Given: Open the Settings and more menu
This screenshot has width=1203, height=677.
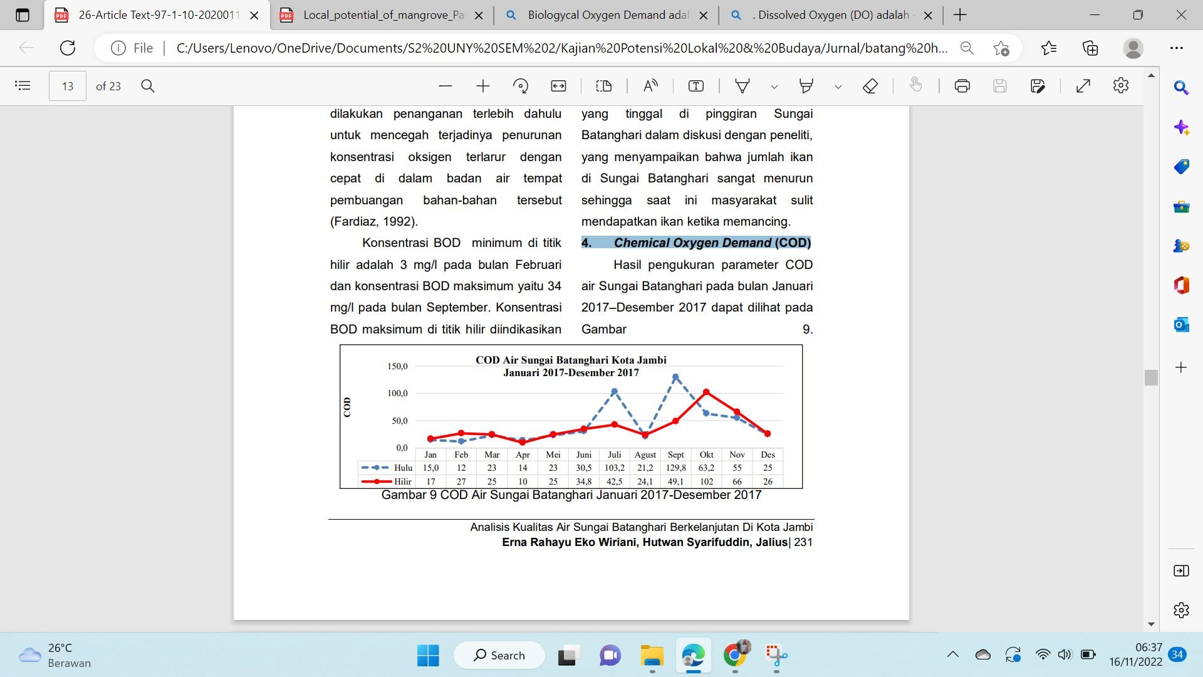Looking at the screenshot, I should click(x=1176, y=48).
